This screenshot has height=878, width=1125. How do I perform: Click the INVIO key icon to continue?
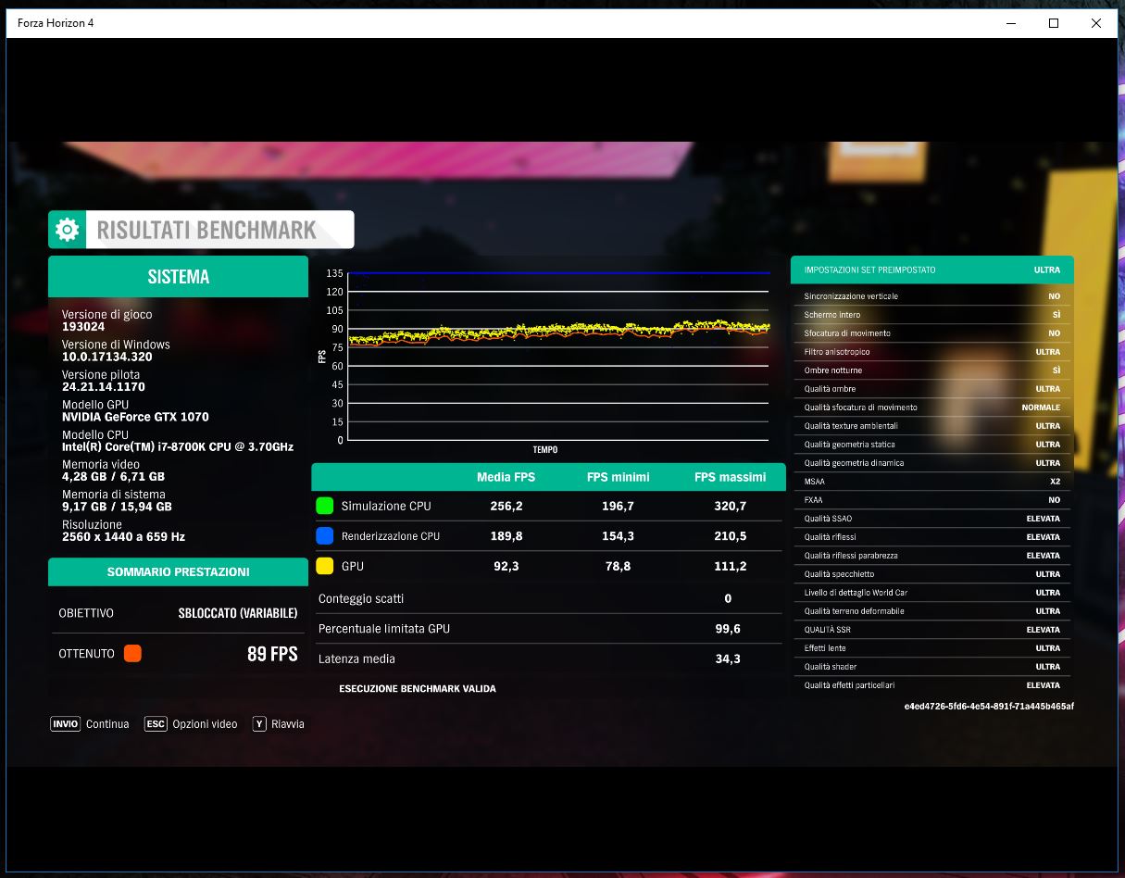(66, 723)
